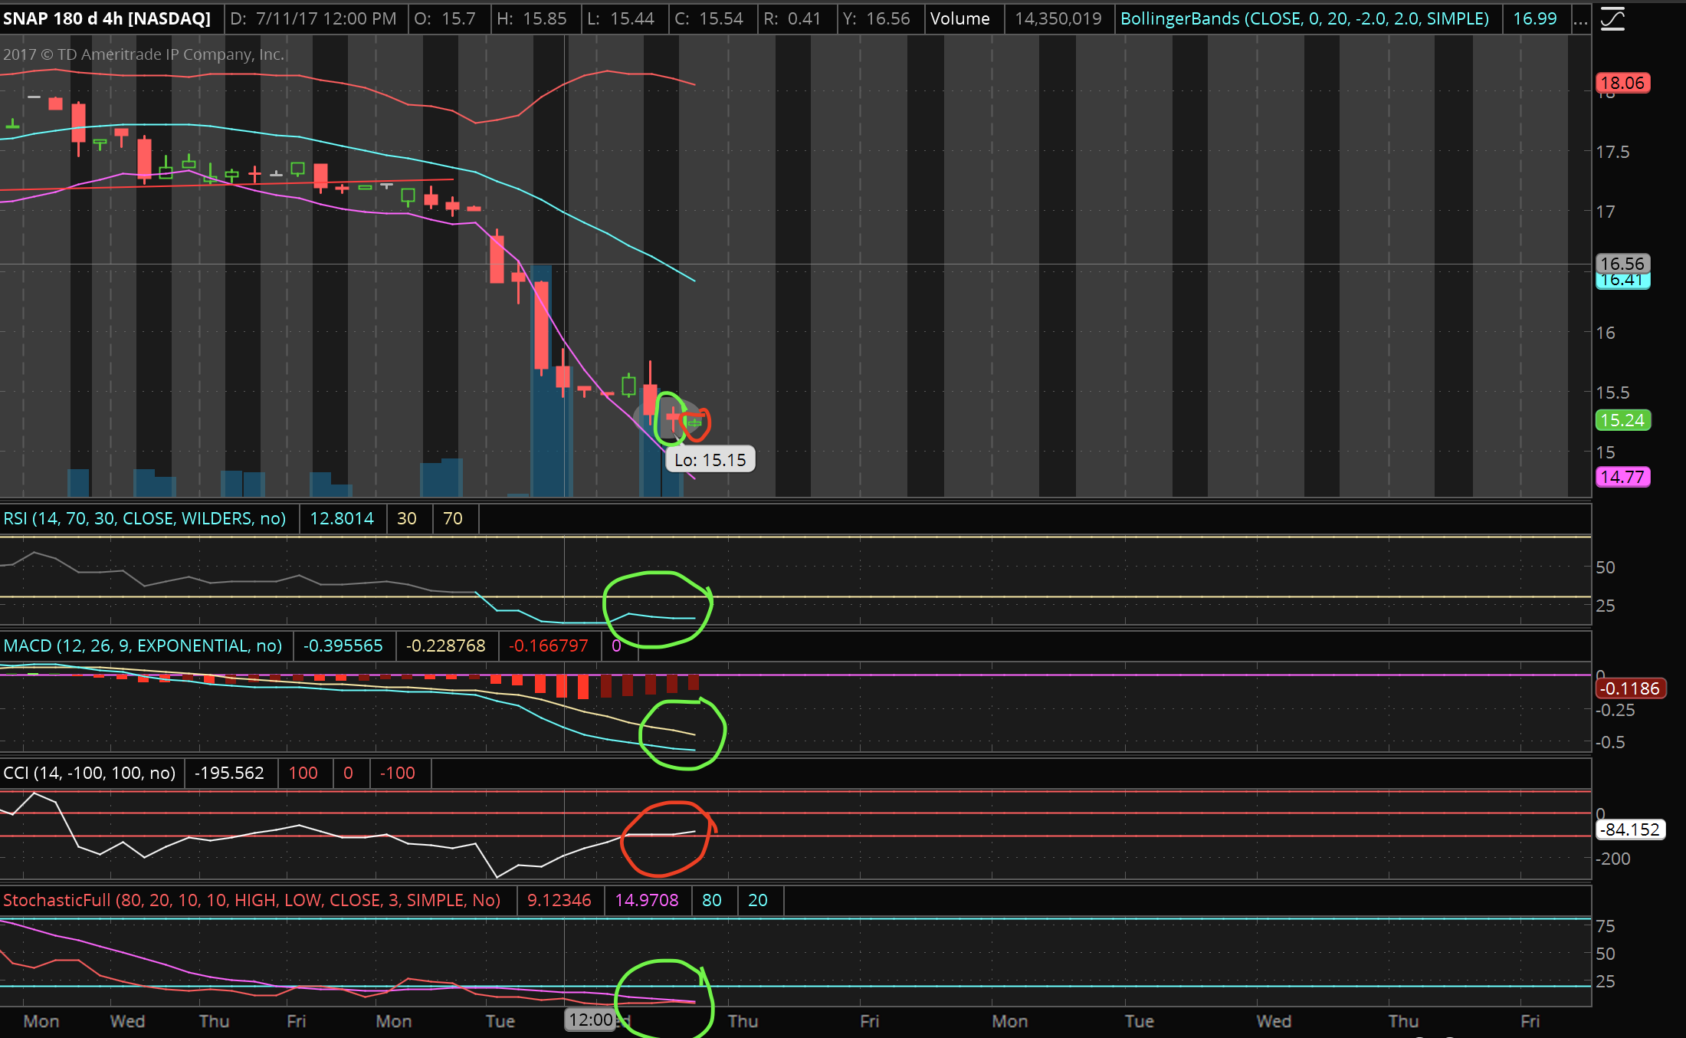Image resolution: width=1686 pixels, height=1038 pixels.
Task: Click the MACD diff value -0.166797
Action: tap(549, 645)
